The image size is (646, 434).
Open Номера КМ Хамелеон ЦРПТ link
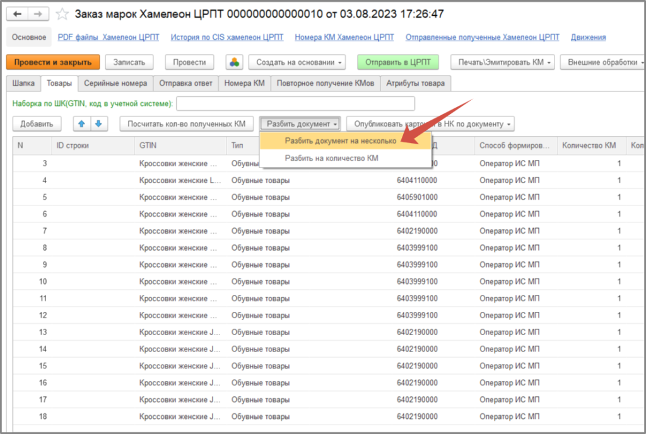coord(344,37)
